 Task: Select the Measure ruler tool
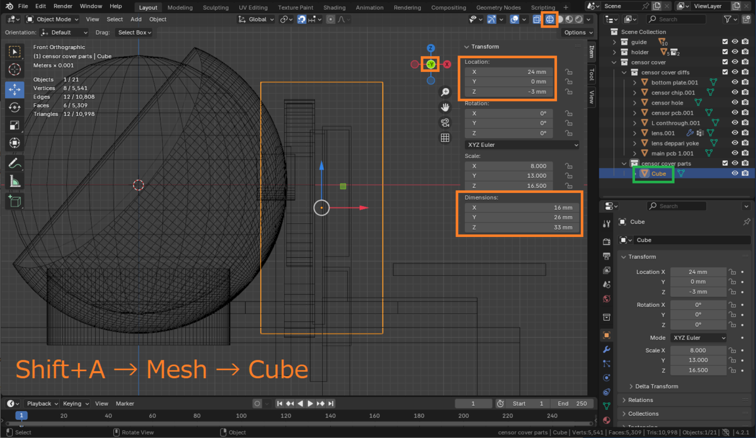[x=14, y=182]
